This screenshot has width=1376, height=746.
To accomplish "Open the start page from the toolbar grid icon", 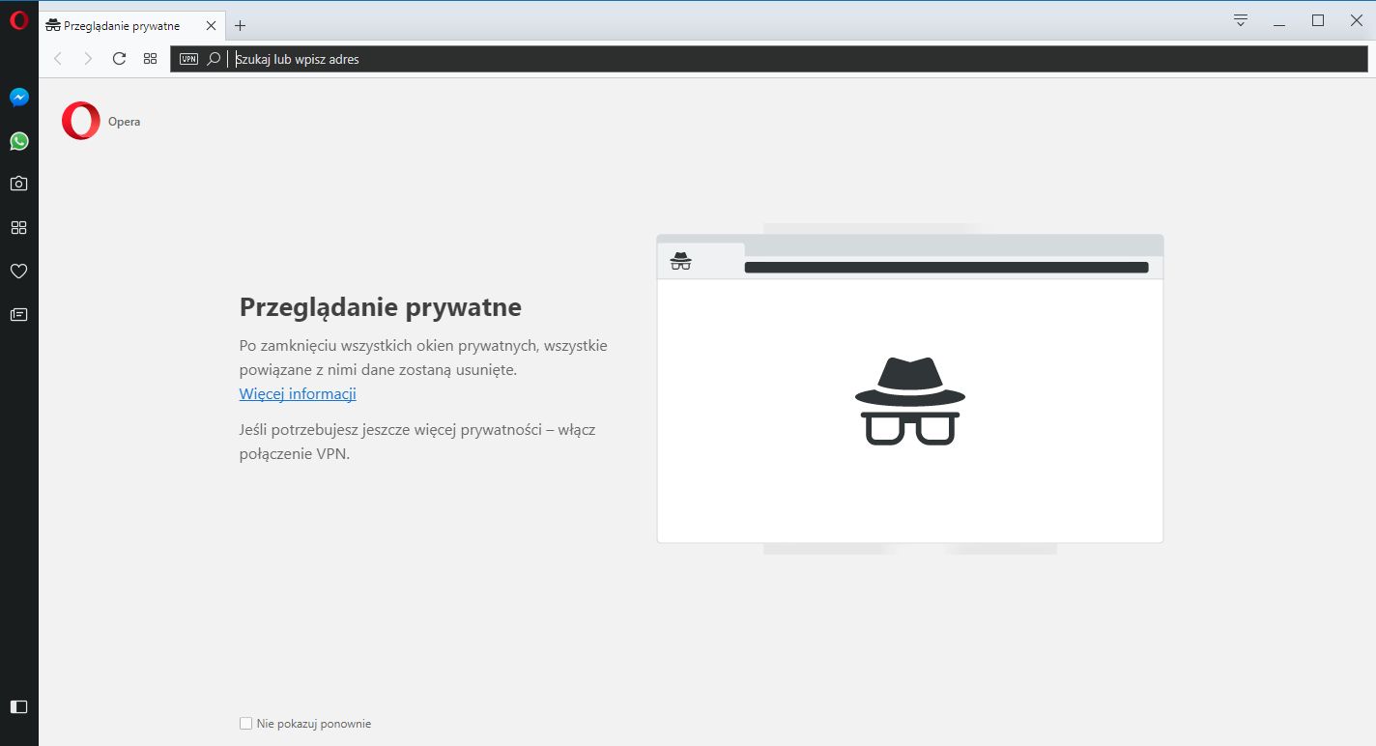I will pos(150,59).
